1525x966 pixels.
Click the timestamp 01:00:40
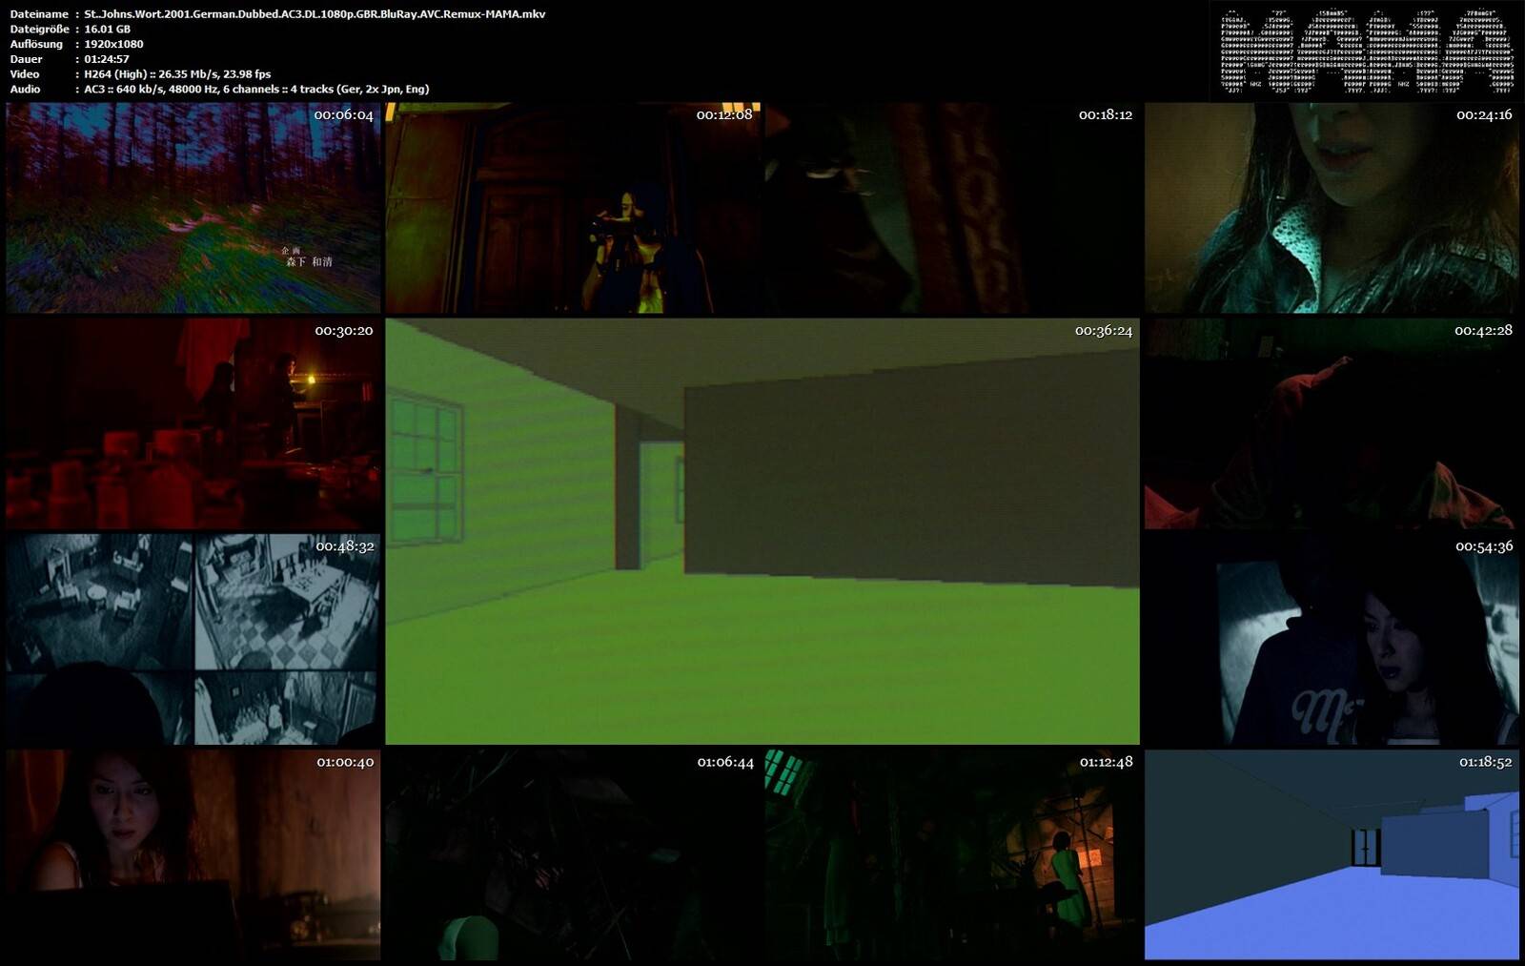pos(345,762)
